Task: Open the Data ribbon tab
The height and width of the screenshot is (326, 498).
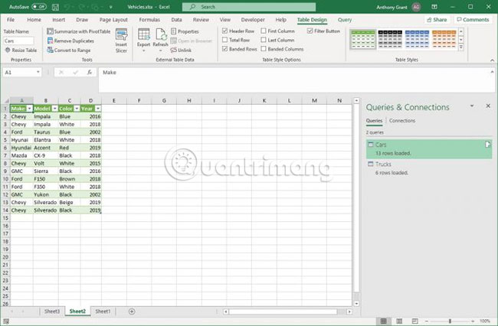Action: tap(176, 20)
